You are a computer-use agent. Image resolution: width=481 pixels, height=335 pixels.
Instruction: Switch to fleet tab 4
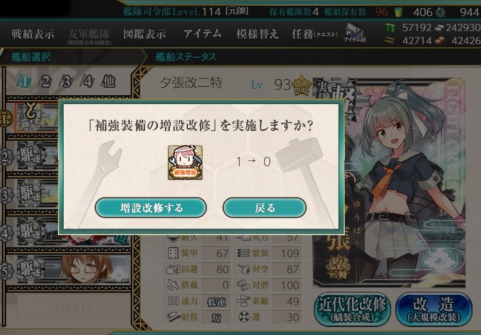click(88, 82)
